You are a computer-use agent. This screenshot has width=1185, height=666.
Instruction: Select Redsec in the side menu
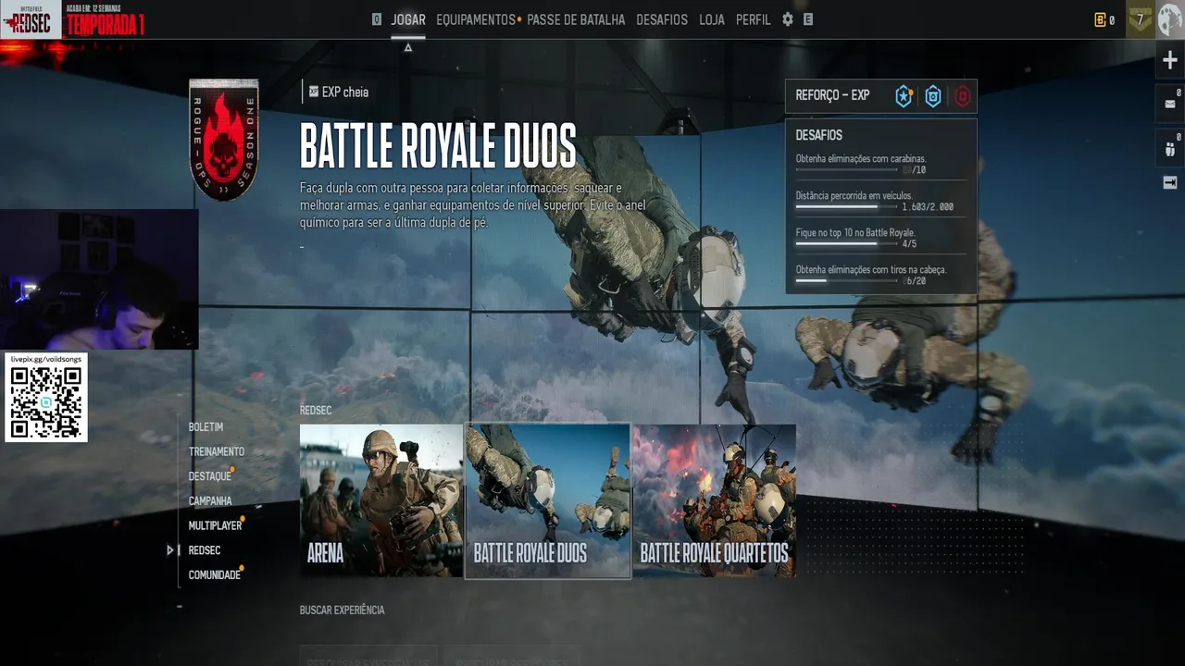(x=205, y=550)
